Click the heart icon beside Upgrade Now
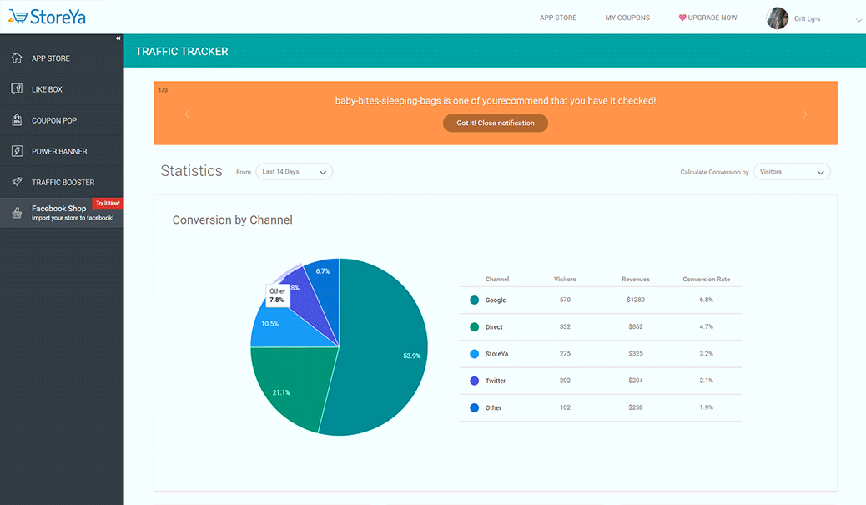 (682, 18)
